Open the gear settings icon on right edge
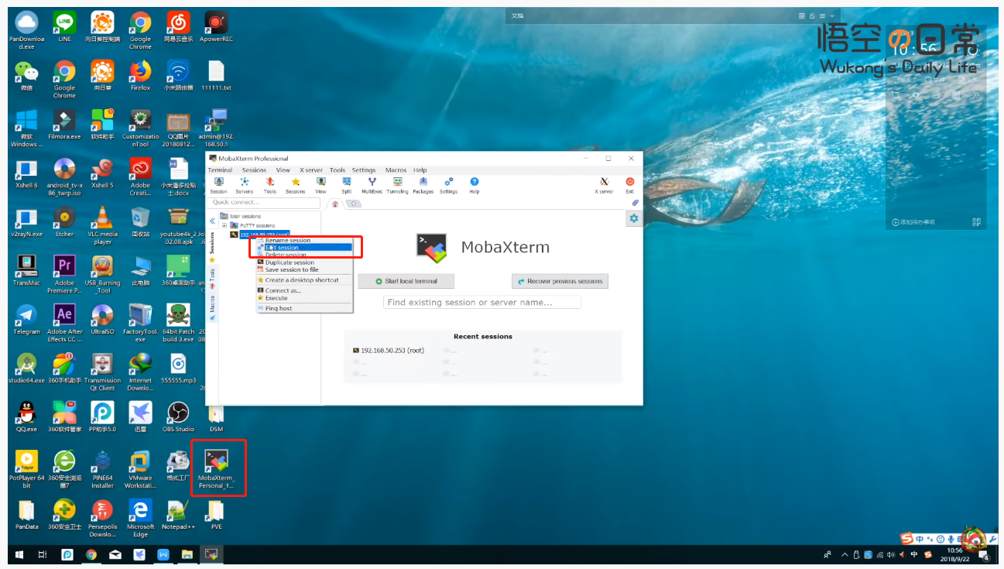1004x569 pixels. pos(634,218)
